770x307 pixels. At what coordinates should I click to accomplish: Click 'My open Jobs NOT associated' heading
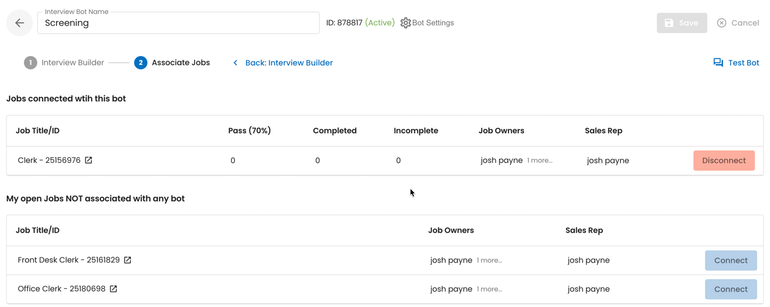[95, 198]
